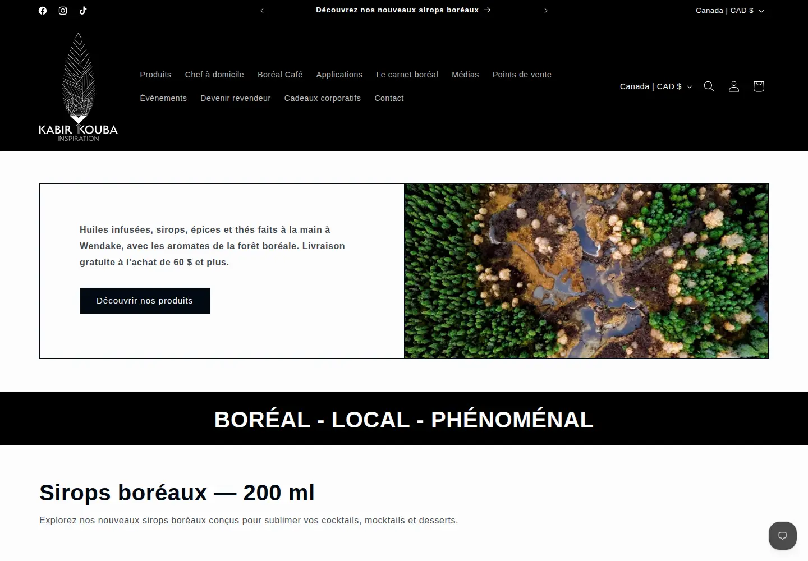808x561 pixels.
Task: Show next announcement with right chevron
Action: tap(545, 11)
